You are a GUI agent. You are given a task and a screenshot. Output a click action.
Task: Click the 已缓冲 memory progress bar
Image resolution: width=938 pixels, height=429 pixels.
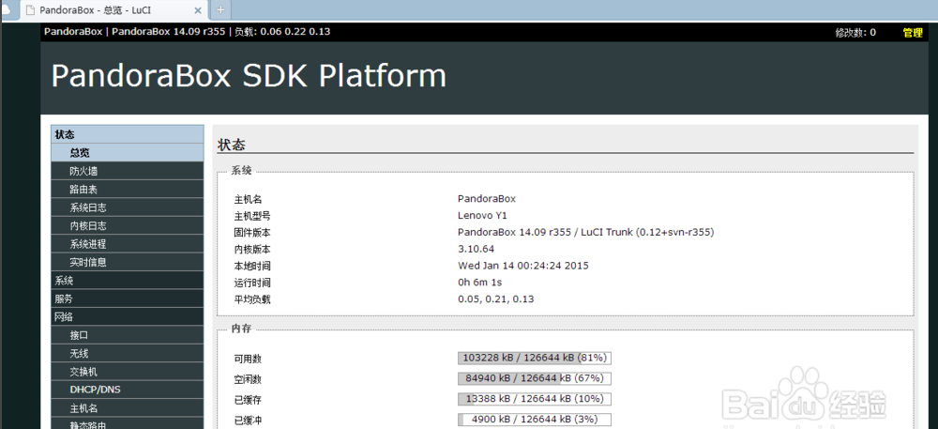535,419
